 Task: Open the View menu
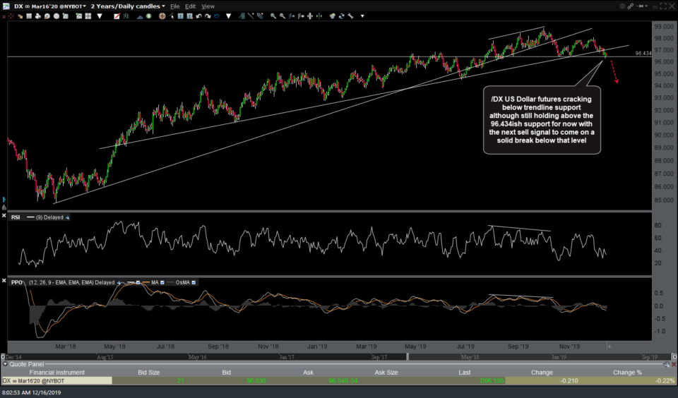(x=208, y=6)
